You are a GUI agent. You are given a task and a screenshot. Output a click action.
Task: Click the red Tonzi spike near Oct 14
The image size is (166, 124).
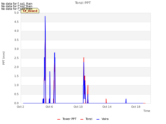click(106, 101)
